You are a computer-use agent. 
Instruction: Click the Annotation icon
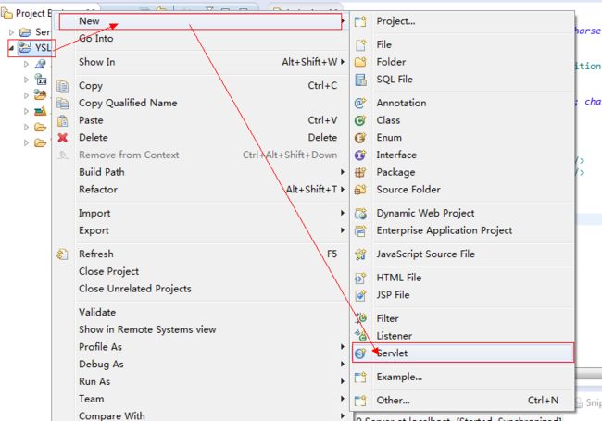360,103
